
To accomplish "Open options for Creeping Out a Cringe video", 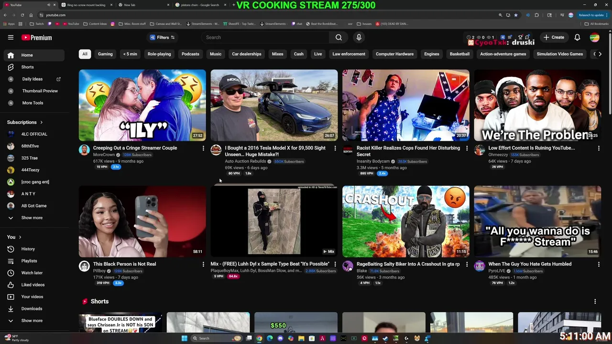I will point(203,148).
